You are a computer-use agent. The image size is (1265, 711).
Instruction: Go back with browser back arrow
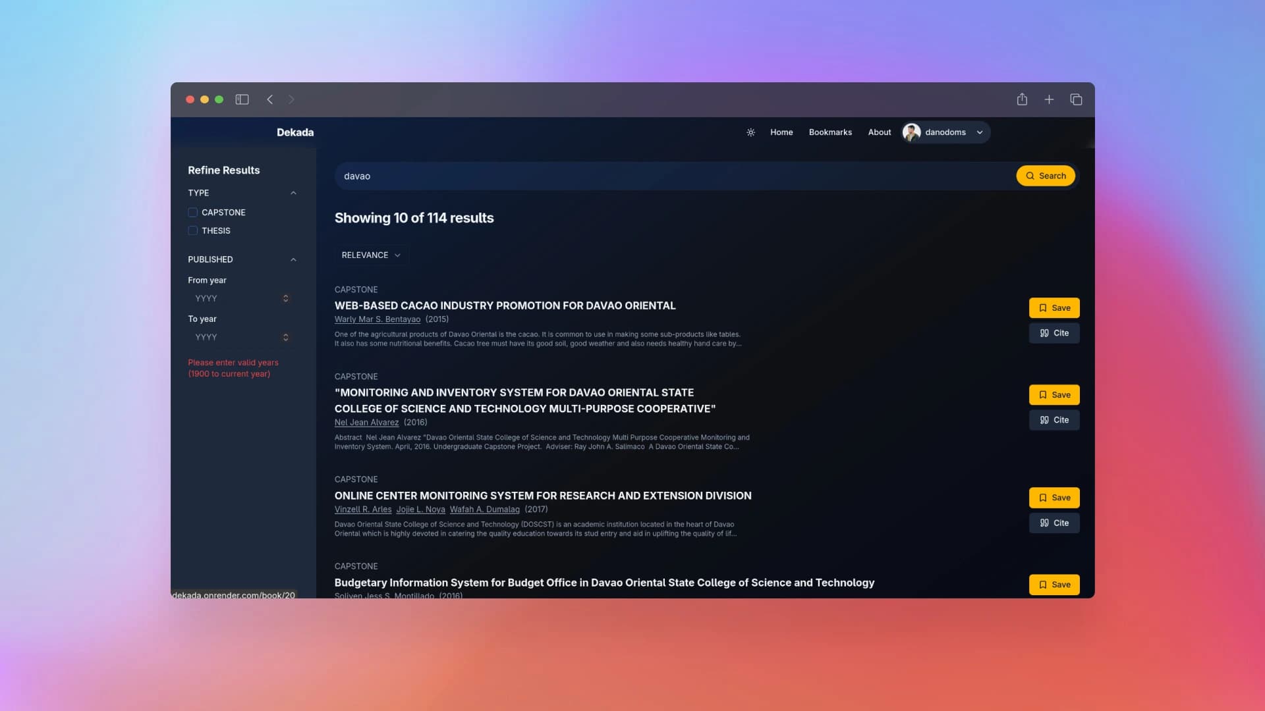(x=269, y=99)
